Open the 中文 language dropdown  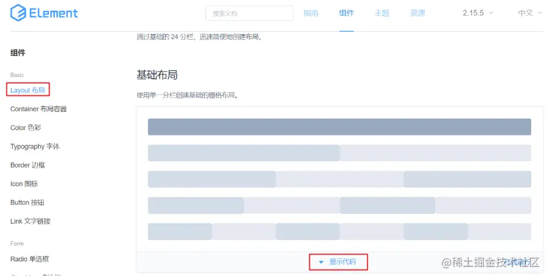click(x=530, y=13)
